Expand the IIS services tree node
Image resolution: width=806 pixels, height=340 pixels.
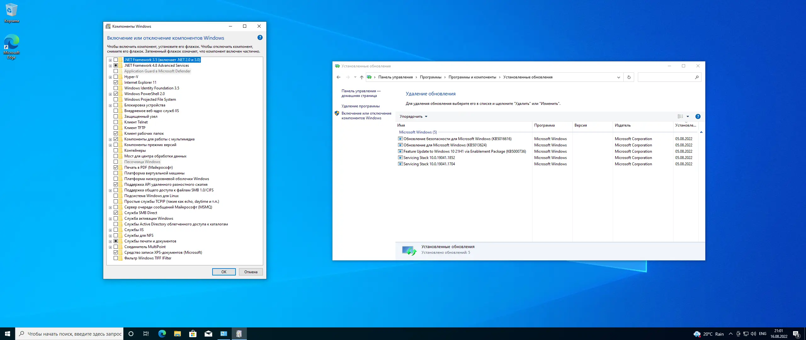[110, 230]
